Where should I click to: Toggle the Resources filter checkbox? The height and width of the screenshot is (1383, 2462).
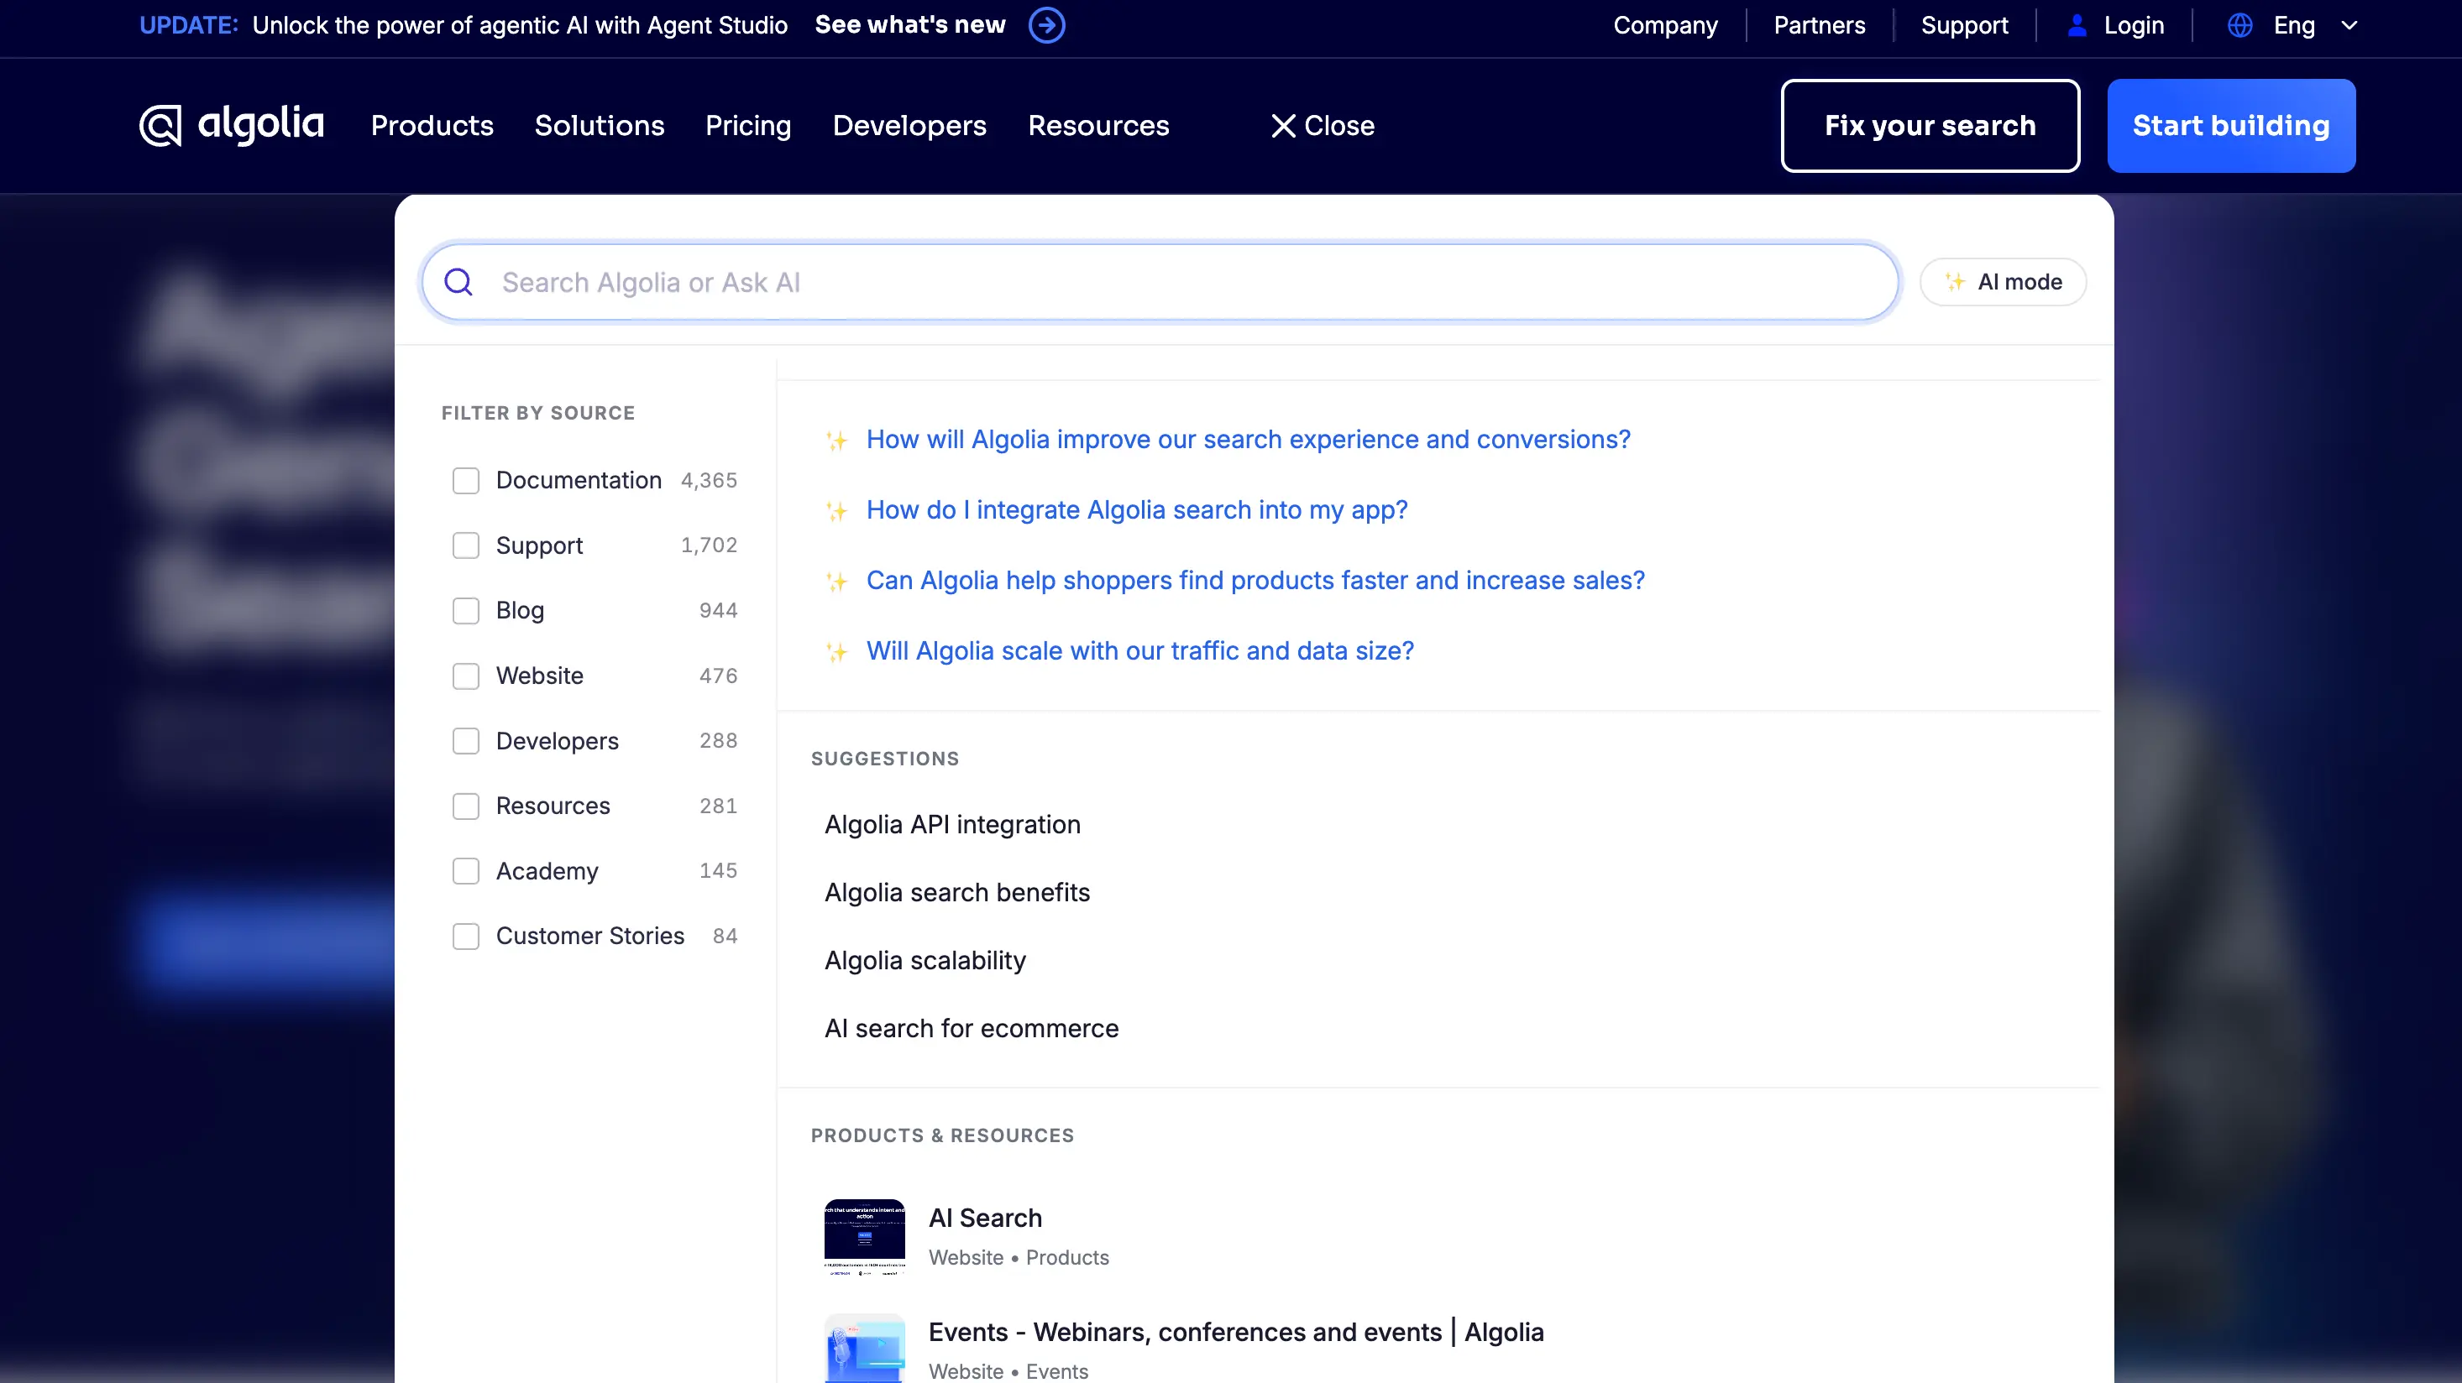465,806
